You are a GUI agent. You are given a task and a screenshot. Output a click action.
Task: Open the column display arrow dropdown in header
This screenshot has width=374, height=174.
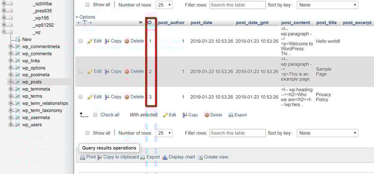point(140,23)
